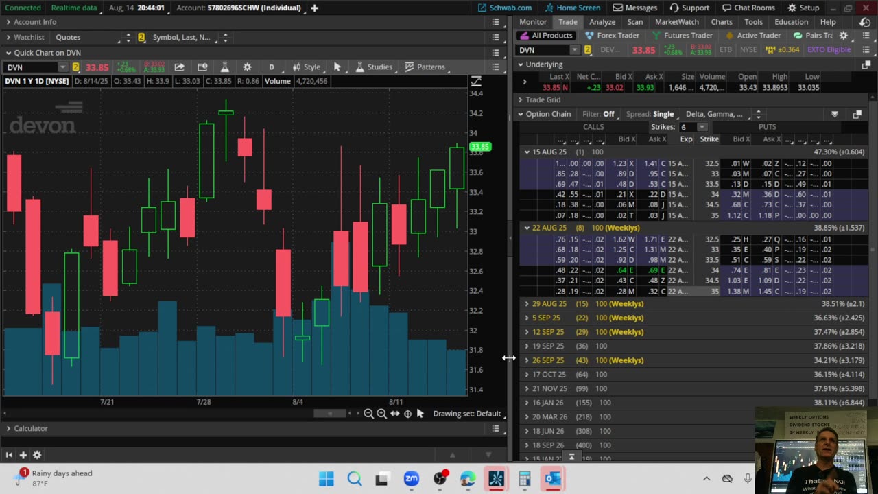Open the Zoom app on the taskbar
The height and width of the screenshot is (494, 878).
point(411,479)
